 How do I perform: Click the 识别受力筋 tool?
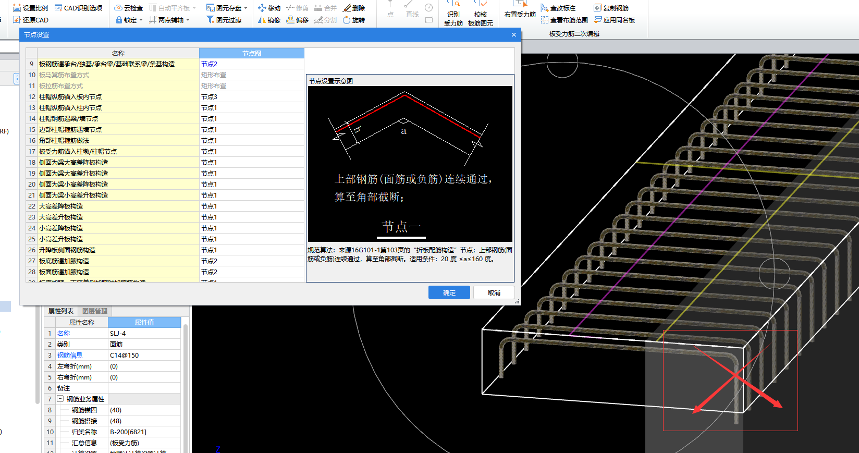453,14
